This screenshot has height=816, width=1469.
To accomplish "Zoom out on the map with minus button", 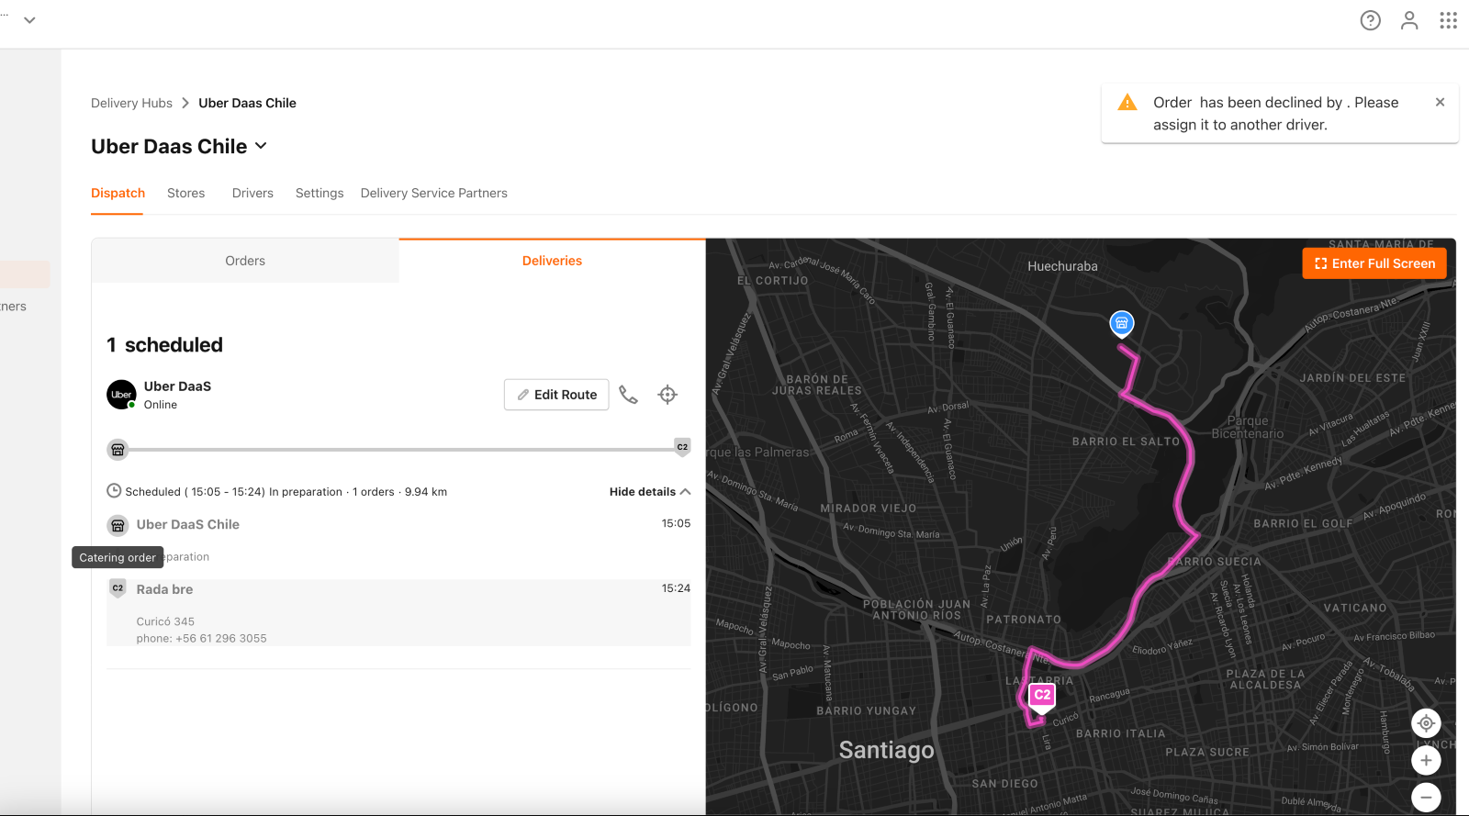I will (1426, 798).
